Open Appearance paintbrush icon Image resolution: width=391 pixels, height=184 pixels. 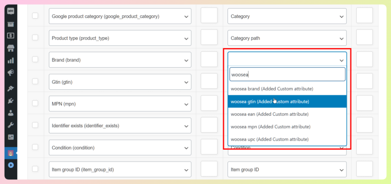(10, 88)
